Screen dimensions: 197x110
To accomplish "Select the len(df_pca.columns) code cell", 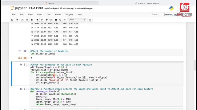I will click(x=106, y=53).
